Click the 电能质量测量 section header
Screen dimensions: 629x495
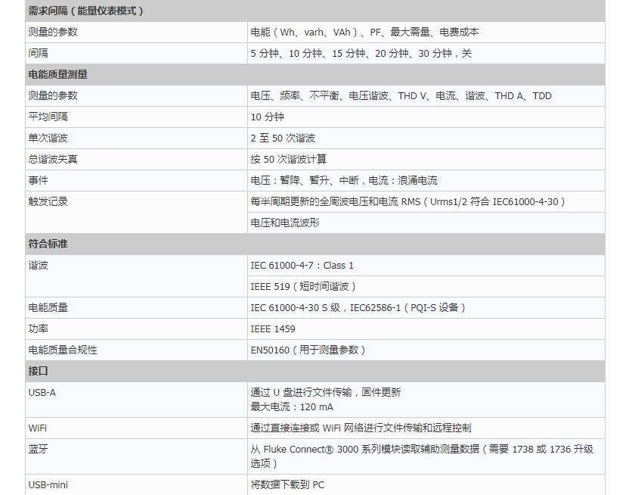pos(58,75)
